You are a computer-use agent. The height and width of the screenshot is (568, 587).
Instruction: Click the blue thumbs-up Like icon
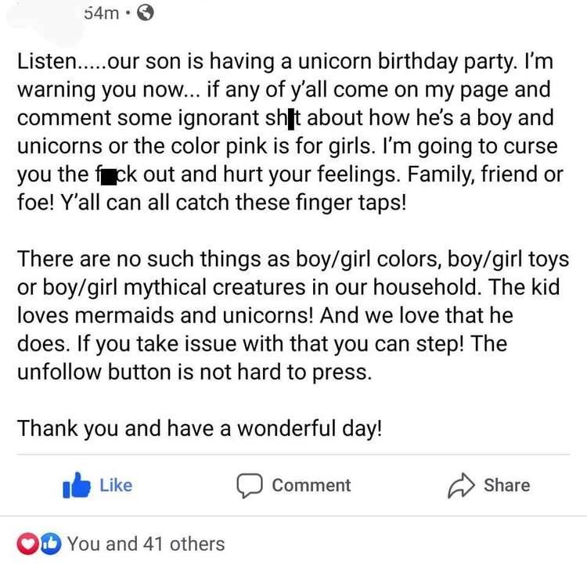pos(77,485)
